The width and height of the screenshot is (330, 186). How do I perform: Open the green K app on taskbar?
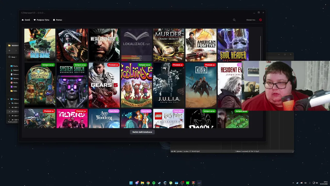point(188,183)
